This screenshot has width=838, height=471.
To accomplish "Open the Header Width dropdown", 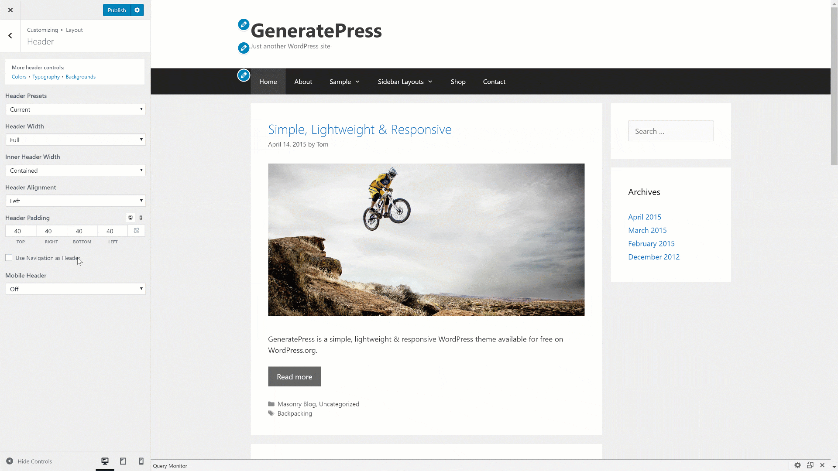I will (75, 139).
